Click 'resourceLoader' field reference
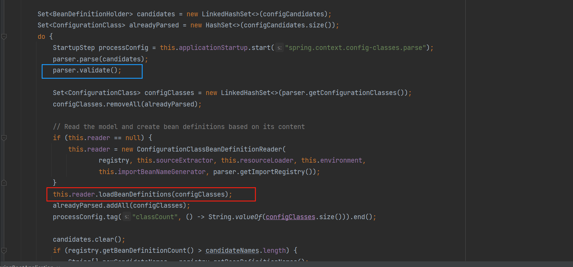The image size is (573, 267). point(267,161)
